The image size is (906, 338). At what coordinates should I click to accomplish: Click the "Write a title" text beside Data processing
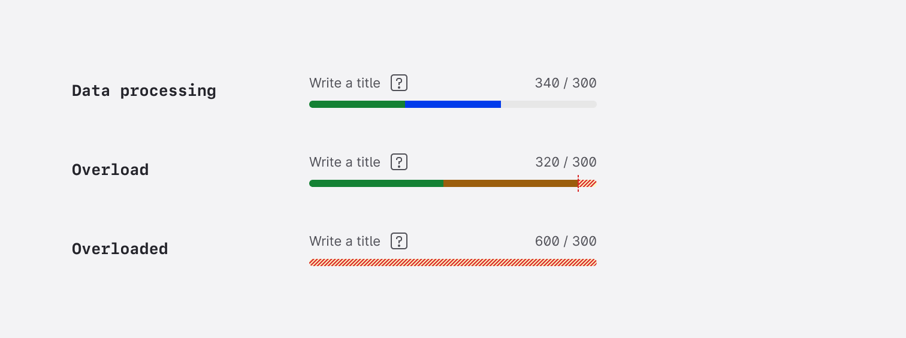coord(345,83)
